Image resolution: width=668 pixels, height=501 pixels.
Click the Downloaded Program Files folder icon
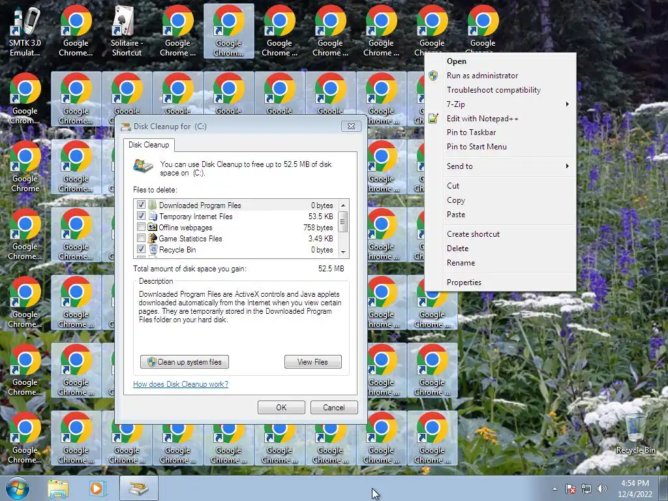point(153,205)
